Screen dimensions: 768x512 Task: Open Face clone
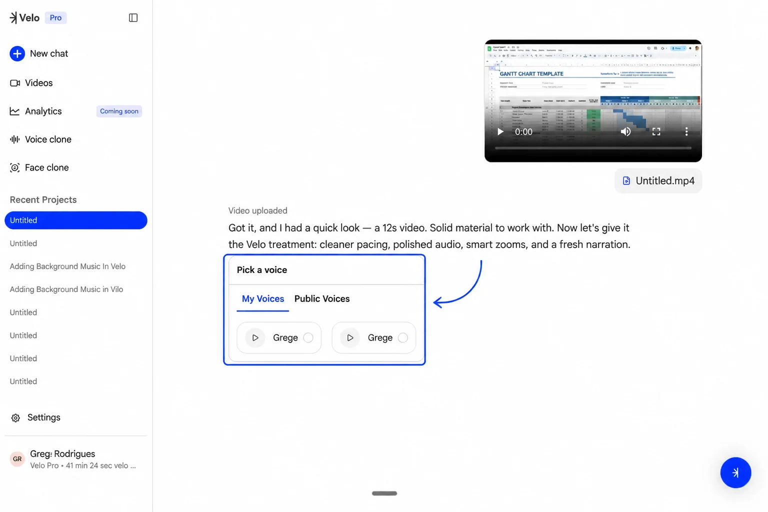point(39,167)
